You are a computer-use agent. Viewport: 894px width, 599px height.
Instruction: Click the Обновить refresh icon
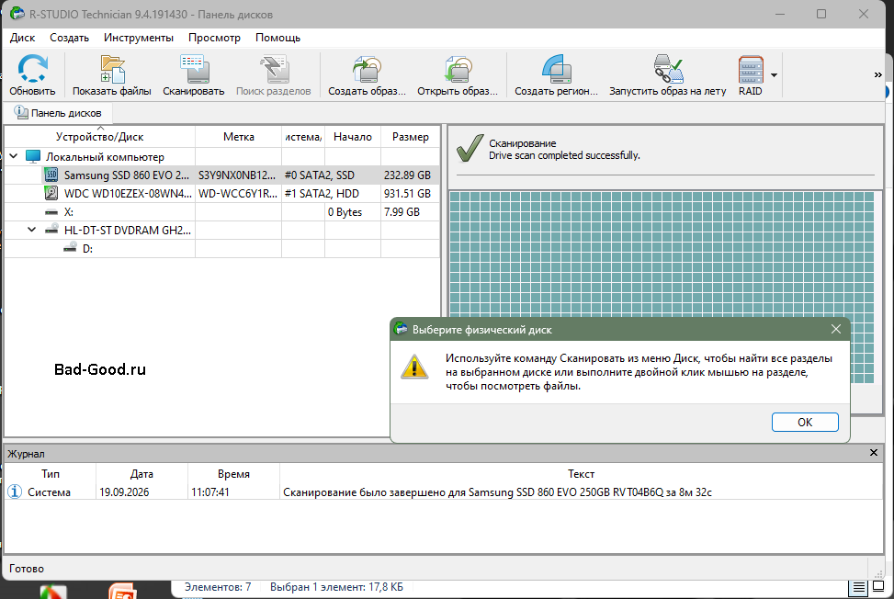32,69
